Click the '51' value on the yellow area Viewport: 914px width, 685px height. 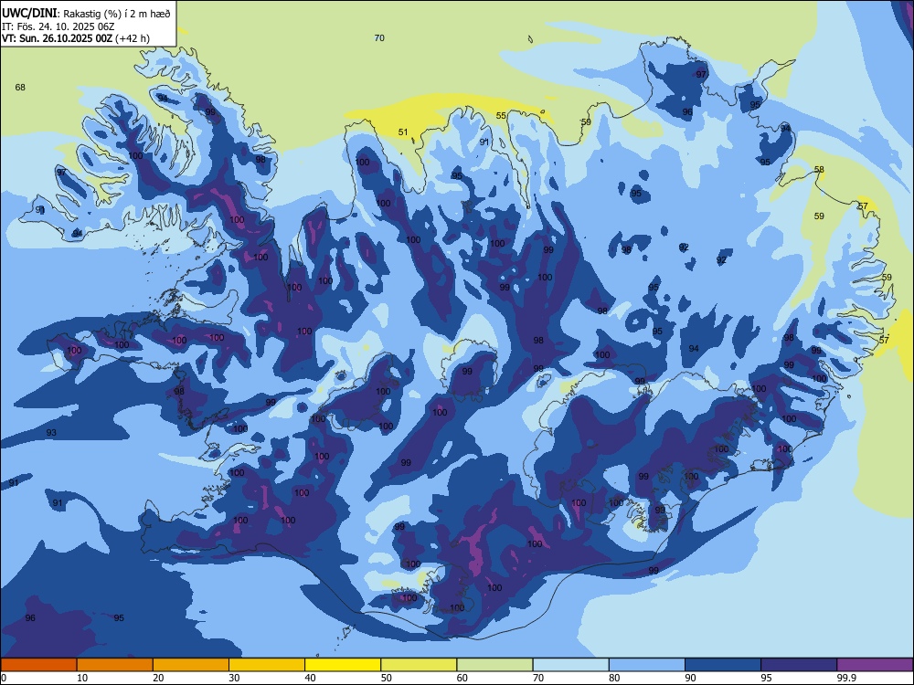(403, 132)
